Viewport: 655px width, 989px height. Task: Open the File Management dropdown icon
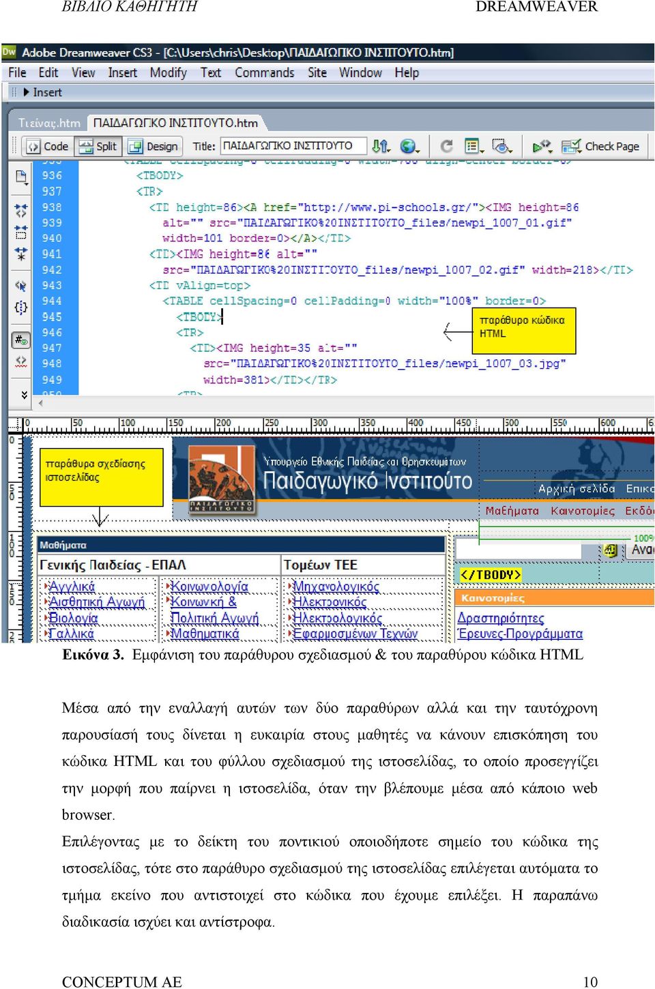click(381, 146)
